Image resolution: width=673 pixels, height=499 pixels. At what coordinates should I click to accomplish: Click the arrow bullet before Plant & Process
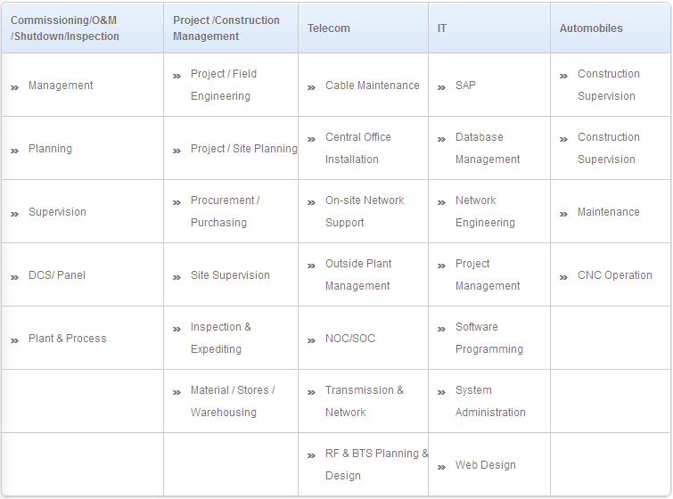coord(14,340)
